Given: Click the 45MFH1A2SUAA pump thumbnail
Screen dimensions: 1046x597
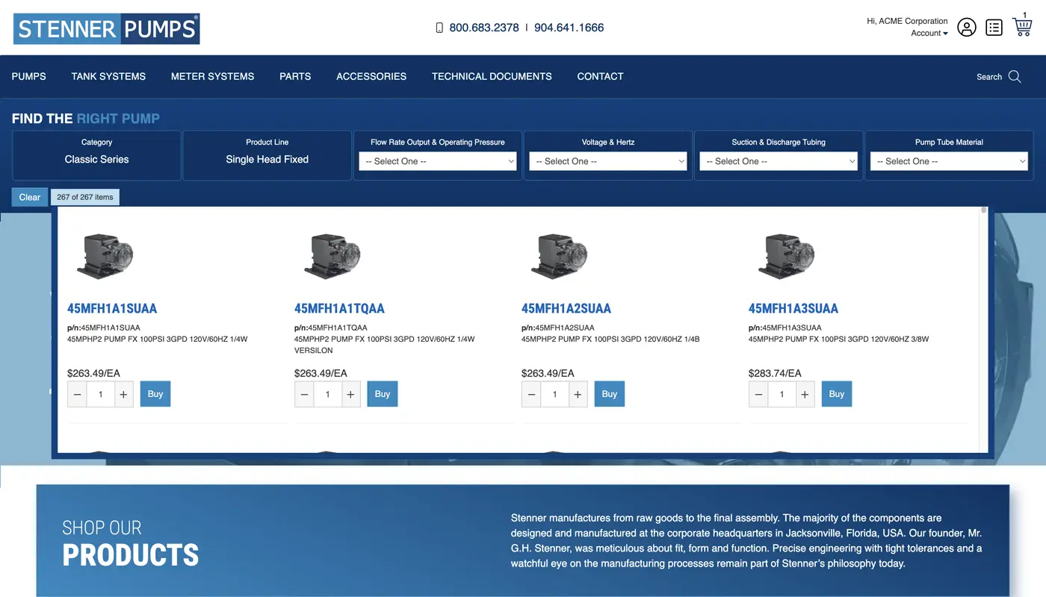Looking at the screenshot, I should tap(560, 256).
